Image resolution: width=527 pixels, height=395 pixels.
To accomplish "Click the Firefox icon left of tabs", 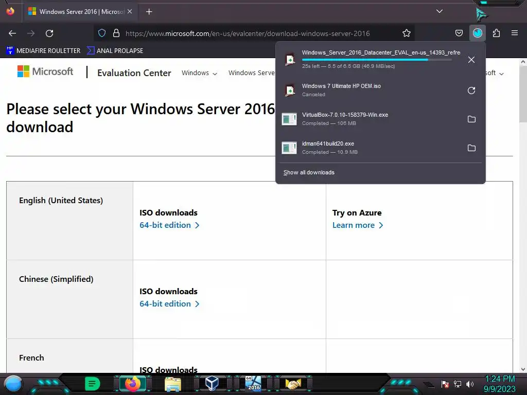I will (x=10, y=11).
